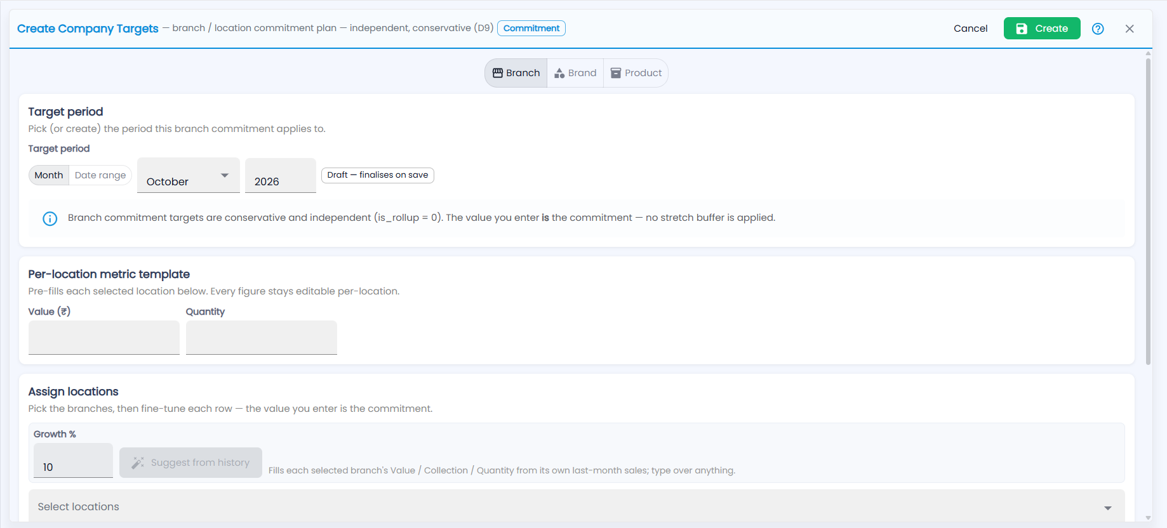1167x528 pixels.
Task: Select the Branch tab
Action: 516,73
